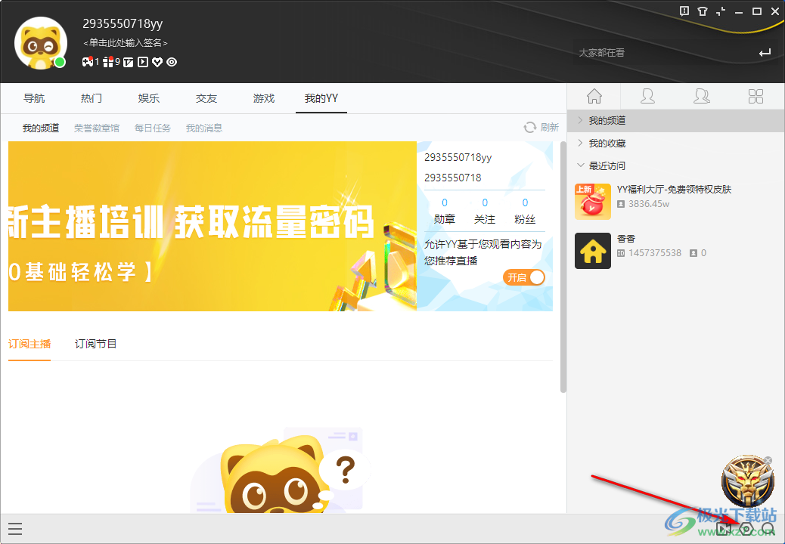This screenshot has width=785, height=544.
Task: Maximize the YY window
Action: 757,11
